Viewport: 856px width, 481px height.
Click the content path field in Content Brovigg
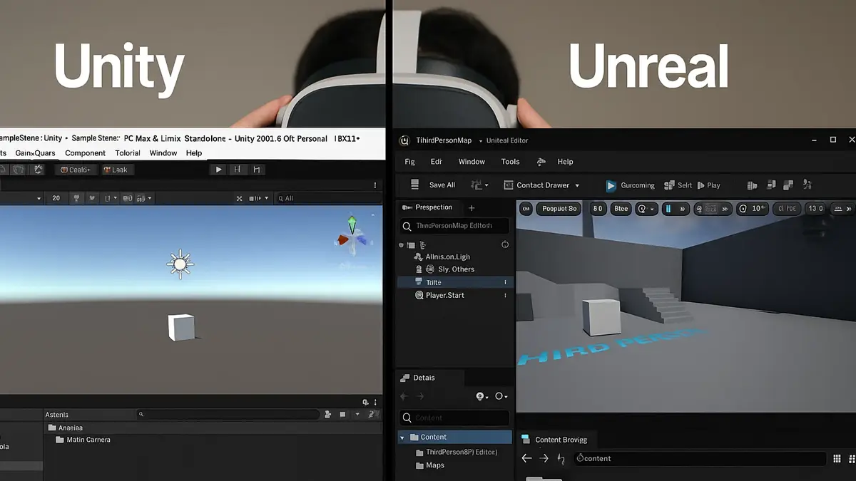[x=699, y=458]
